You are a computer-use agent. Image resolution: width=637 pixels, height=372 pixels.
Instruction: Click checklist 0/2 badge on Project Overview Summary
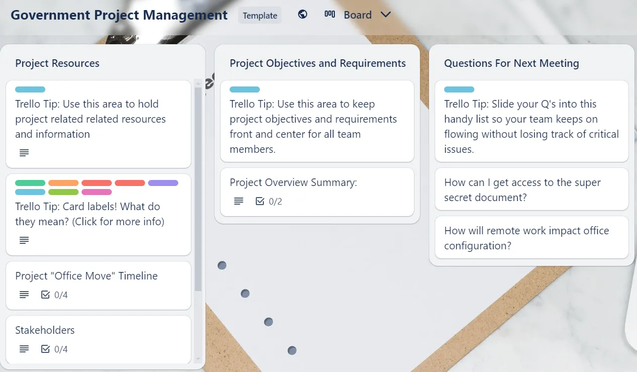click(269, 201)
